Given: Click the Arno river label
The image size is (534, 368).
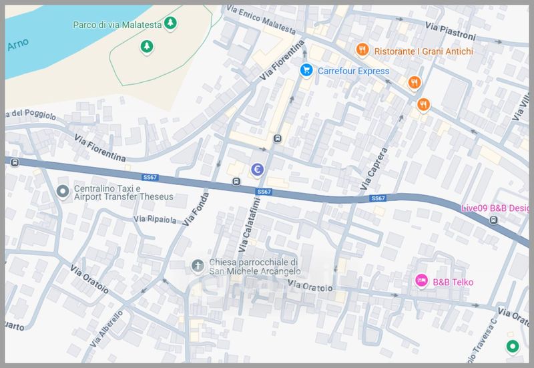Looking at the screenshot, I should click(18, 45).
